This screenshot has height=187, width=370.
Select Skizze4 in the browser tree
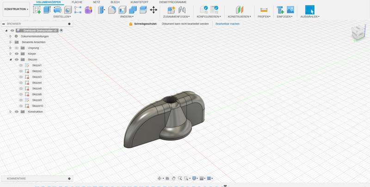(37, 83)
